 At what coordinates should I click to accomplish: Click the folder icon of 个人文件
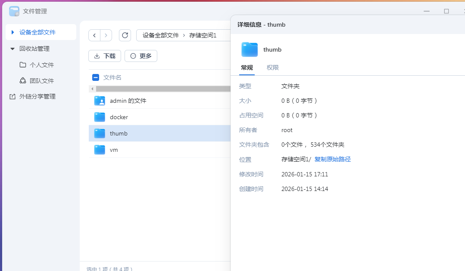click(23, 65)
